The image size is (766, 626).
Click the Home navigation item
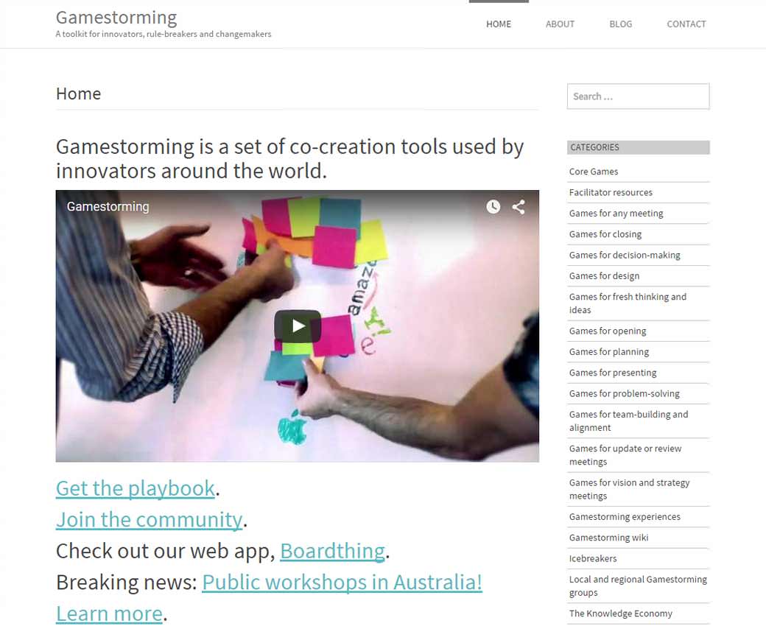499,24
